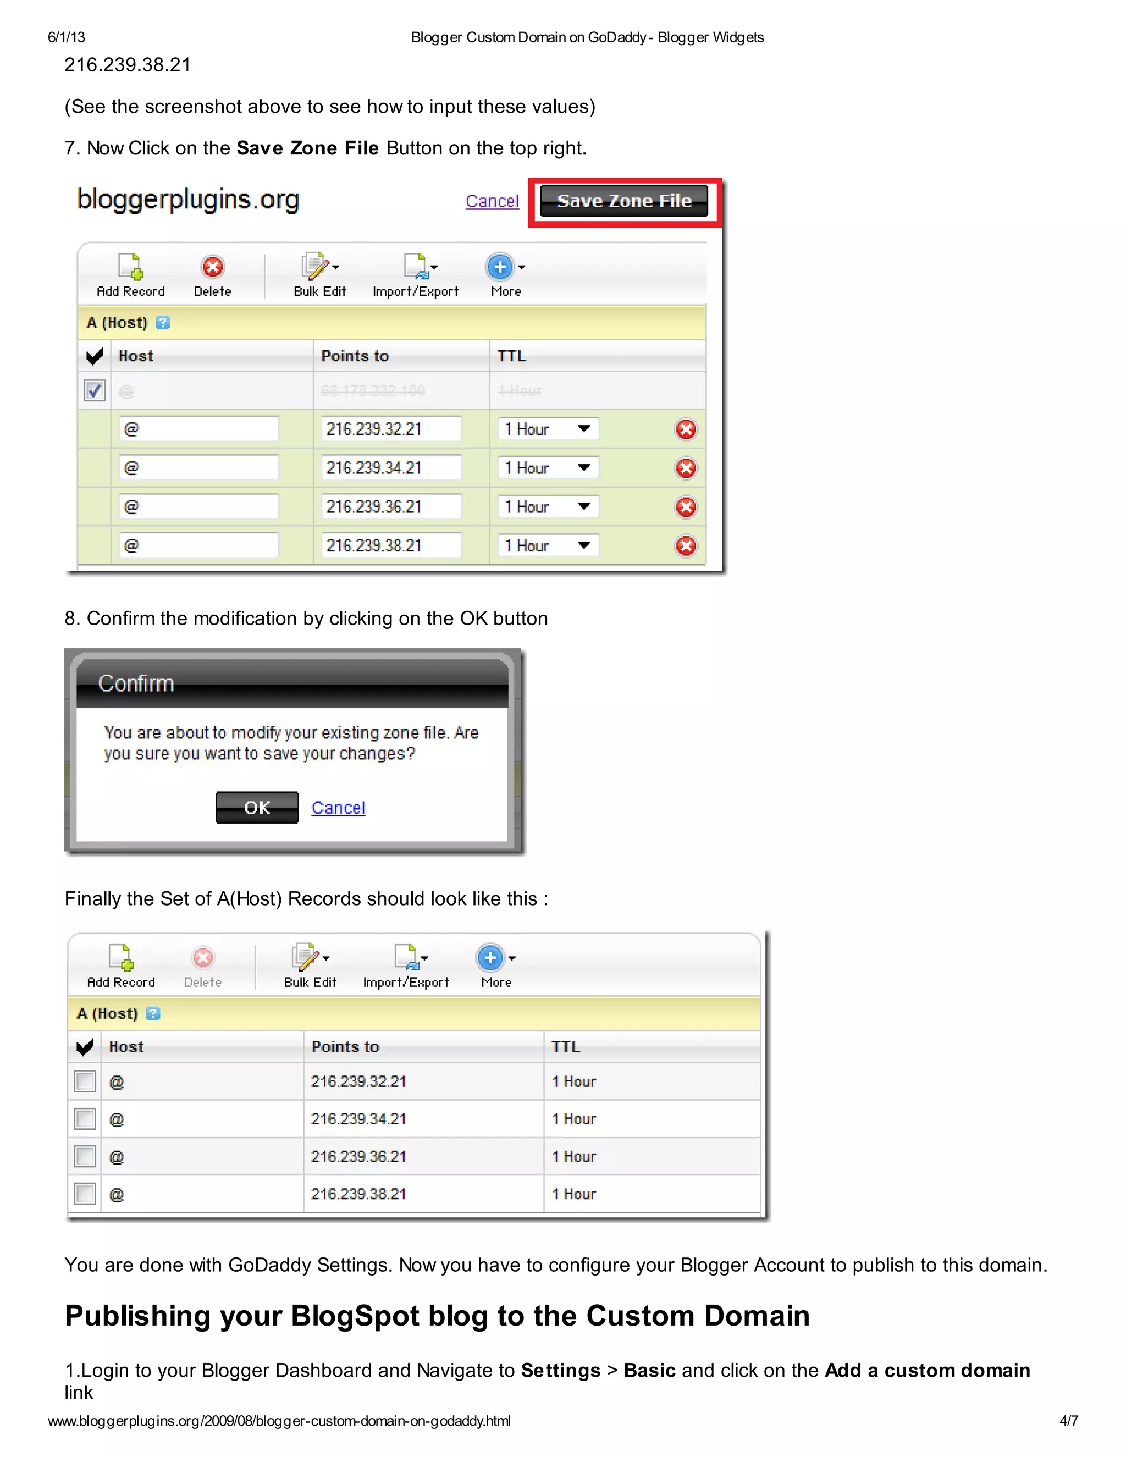Uncheck the checkbox beside the struck-through 68.178.232.100 record

pos(95,390)
